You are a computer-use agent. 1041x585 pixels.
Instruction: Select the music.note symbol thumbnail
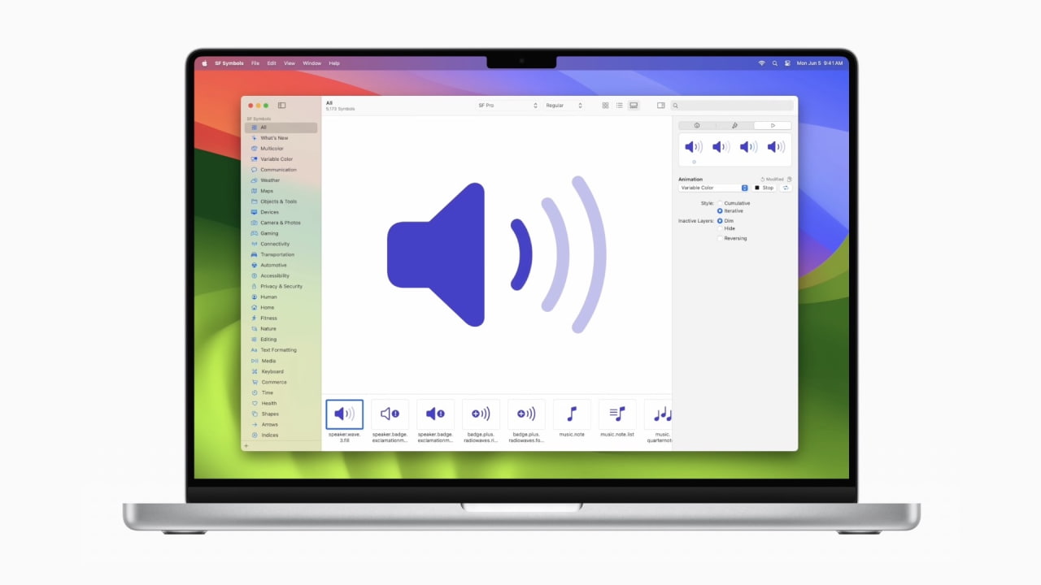pos(571,414)
